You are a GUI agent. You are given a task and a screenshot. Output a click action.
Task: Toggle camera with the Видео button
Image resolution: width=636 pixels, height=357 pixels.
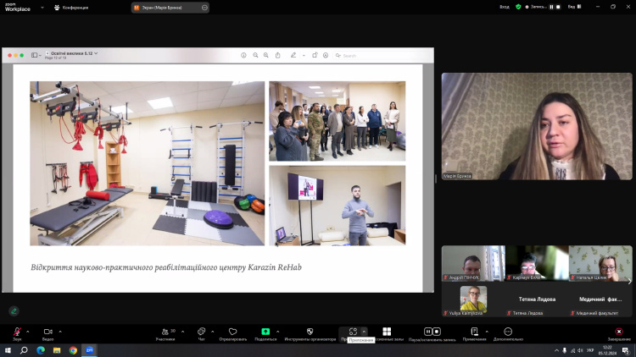pos(47,333)
